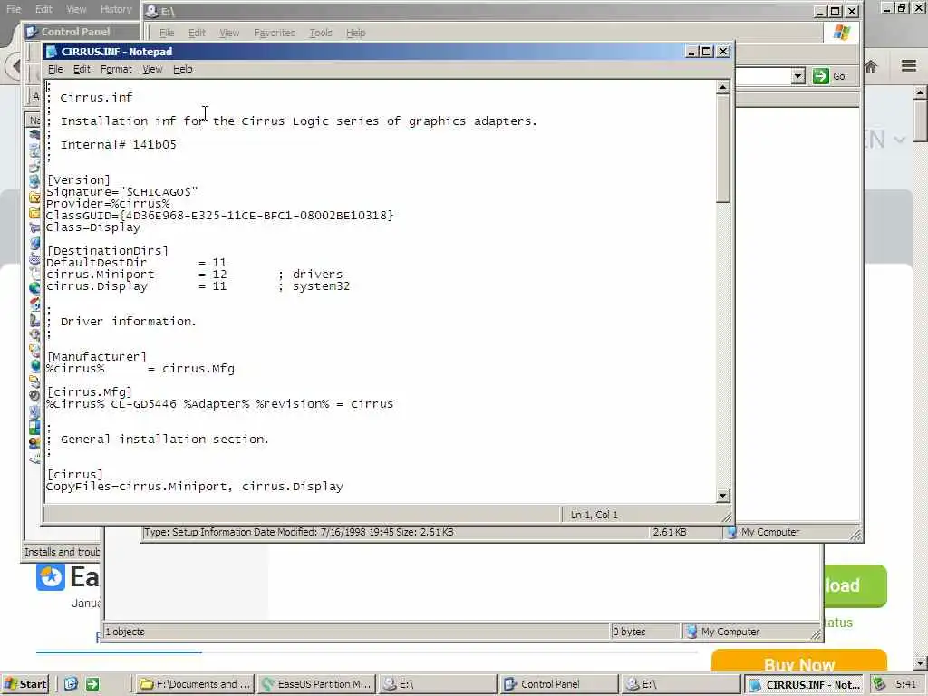Click the Signature="$CHICAGO$" line

tap(122, 192)
